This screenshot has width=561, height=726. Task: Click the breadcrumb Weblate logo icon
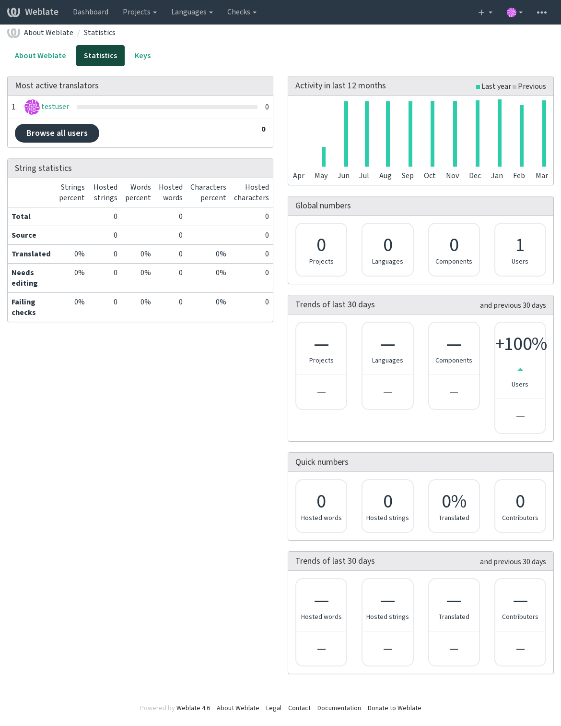click(13, 33)
